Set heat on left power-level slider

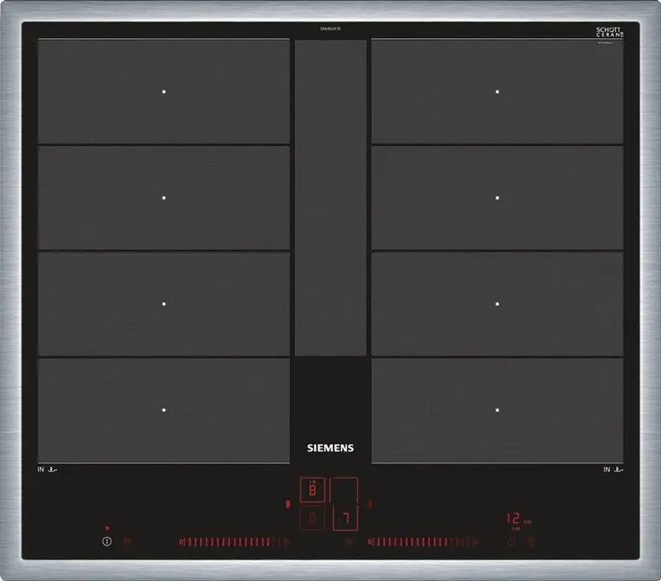tap(234, 542)
